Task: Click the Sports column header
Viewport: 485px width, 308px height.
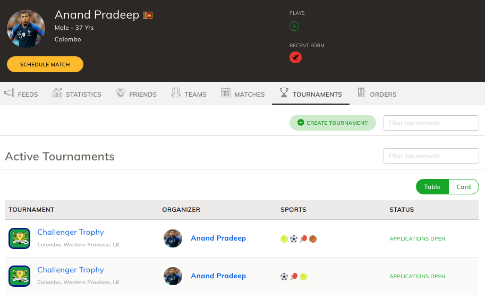Action: tap(294, 210)
